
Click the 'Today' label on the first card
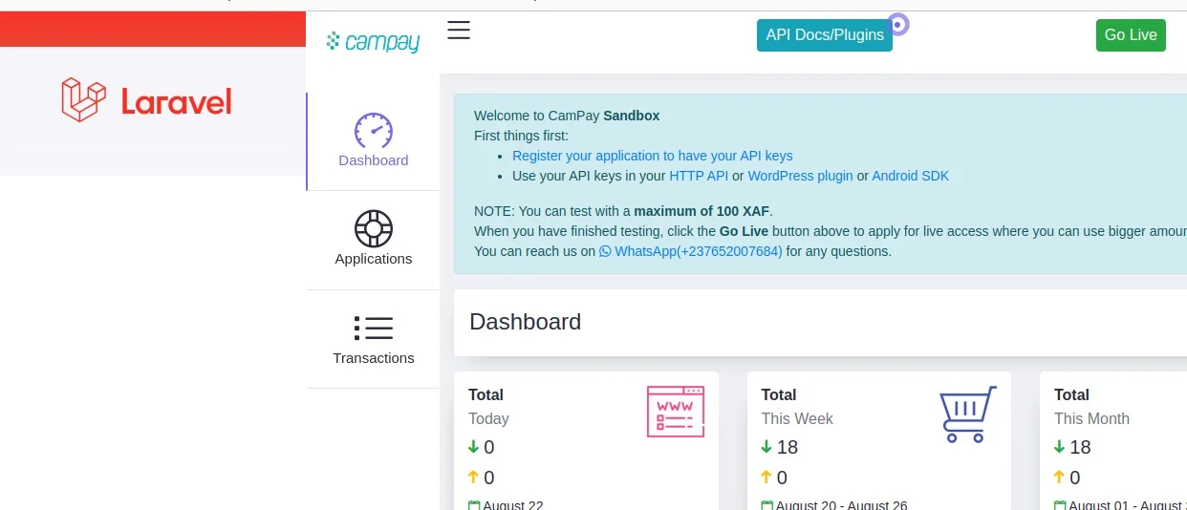coord(488,418)
